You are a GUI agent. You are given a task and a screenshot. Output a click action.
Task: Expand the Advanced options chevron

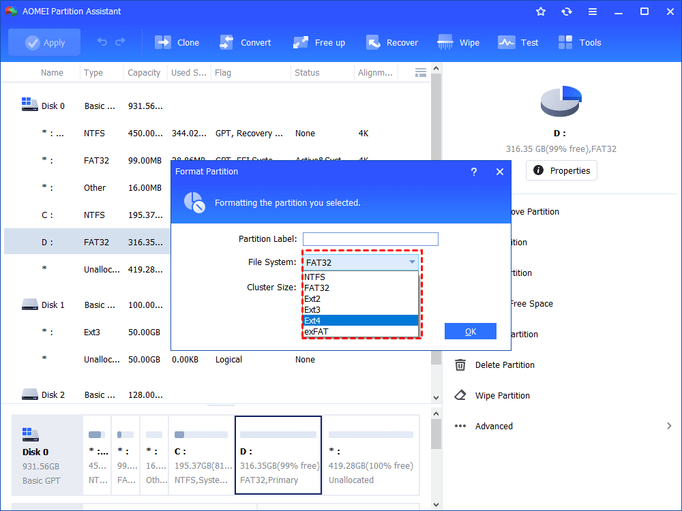(x=669, y=426)
